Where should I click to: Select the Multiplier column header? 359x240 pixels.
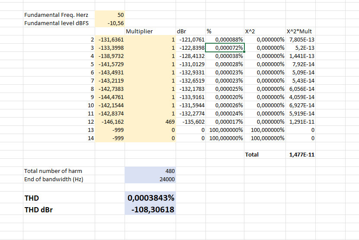pos(150,32)
